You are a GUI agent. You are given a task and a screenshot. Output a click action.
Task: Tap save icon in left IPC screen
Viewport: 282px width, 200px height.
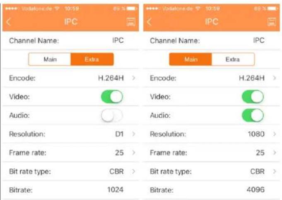click(131, 22)
